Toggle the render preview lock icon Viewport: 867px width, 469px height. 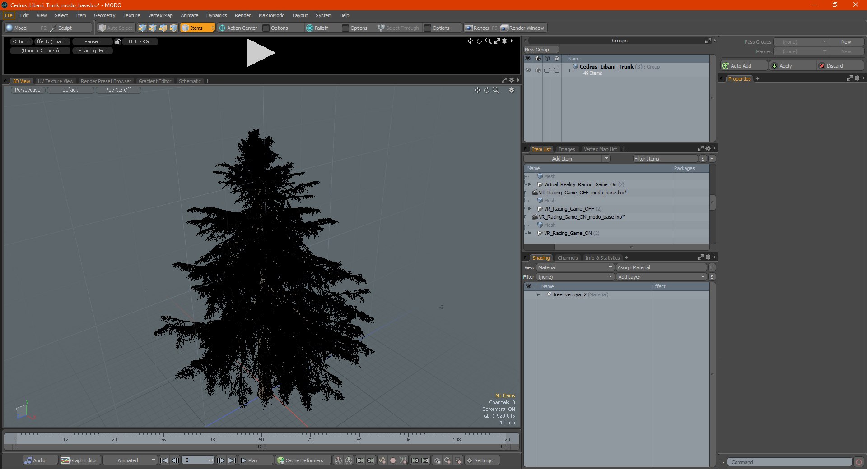(x=117, y=41)
